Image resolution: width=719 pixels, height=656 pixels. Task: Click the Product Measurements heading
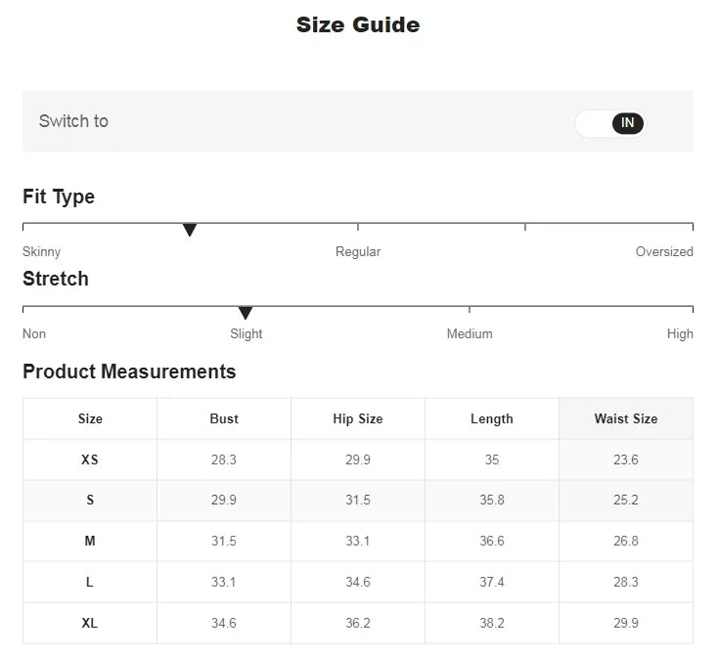[x=129, y=372]
